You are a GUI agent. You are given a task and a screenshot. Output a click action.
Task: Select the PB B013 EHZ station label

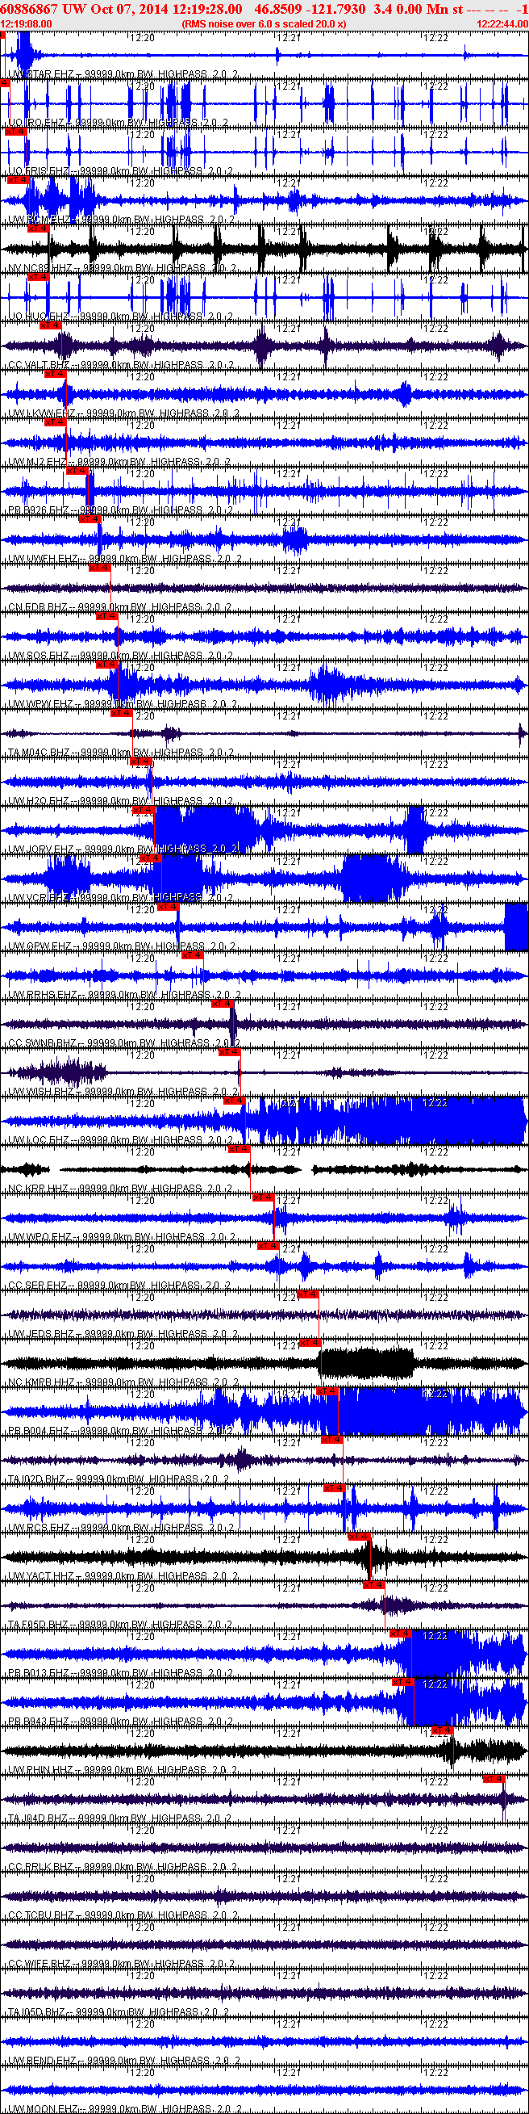pos(121,1672)
